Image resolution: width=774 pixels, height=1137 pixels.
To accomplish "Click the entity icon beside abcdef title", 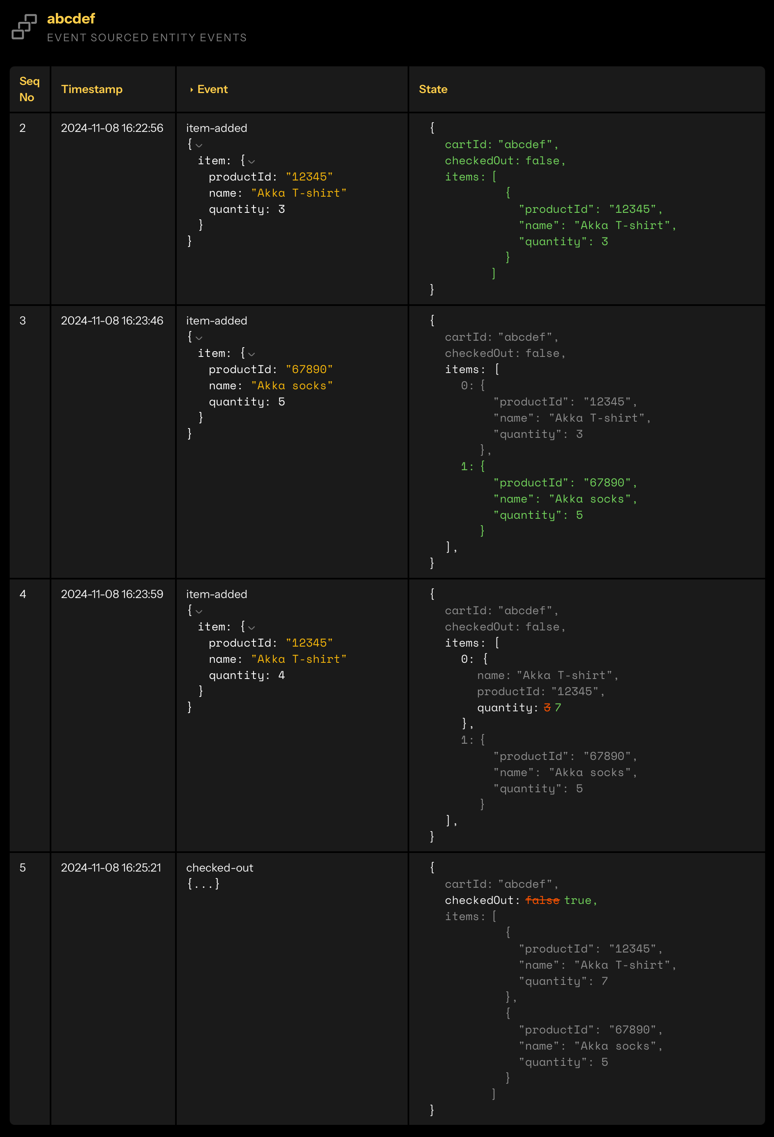I will coord(24,27).
